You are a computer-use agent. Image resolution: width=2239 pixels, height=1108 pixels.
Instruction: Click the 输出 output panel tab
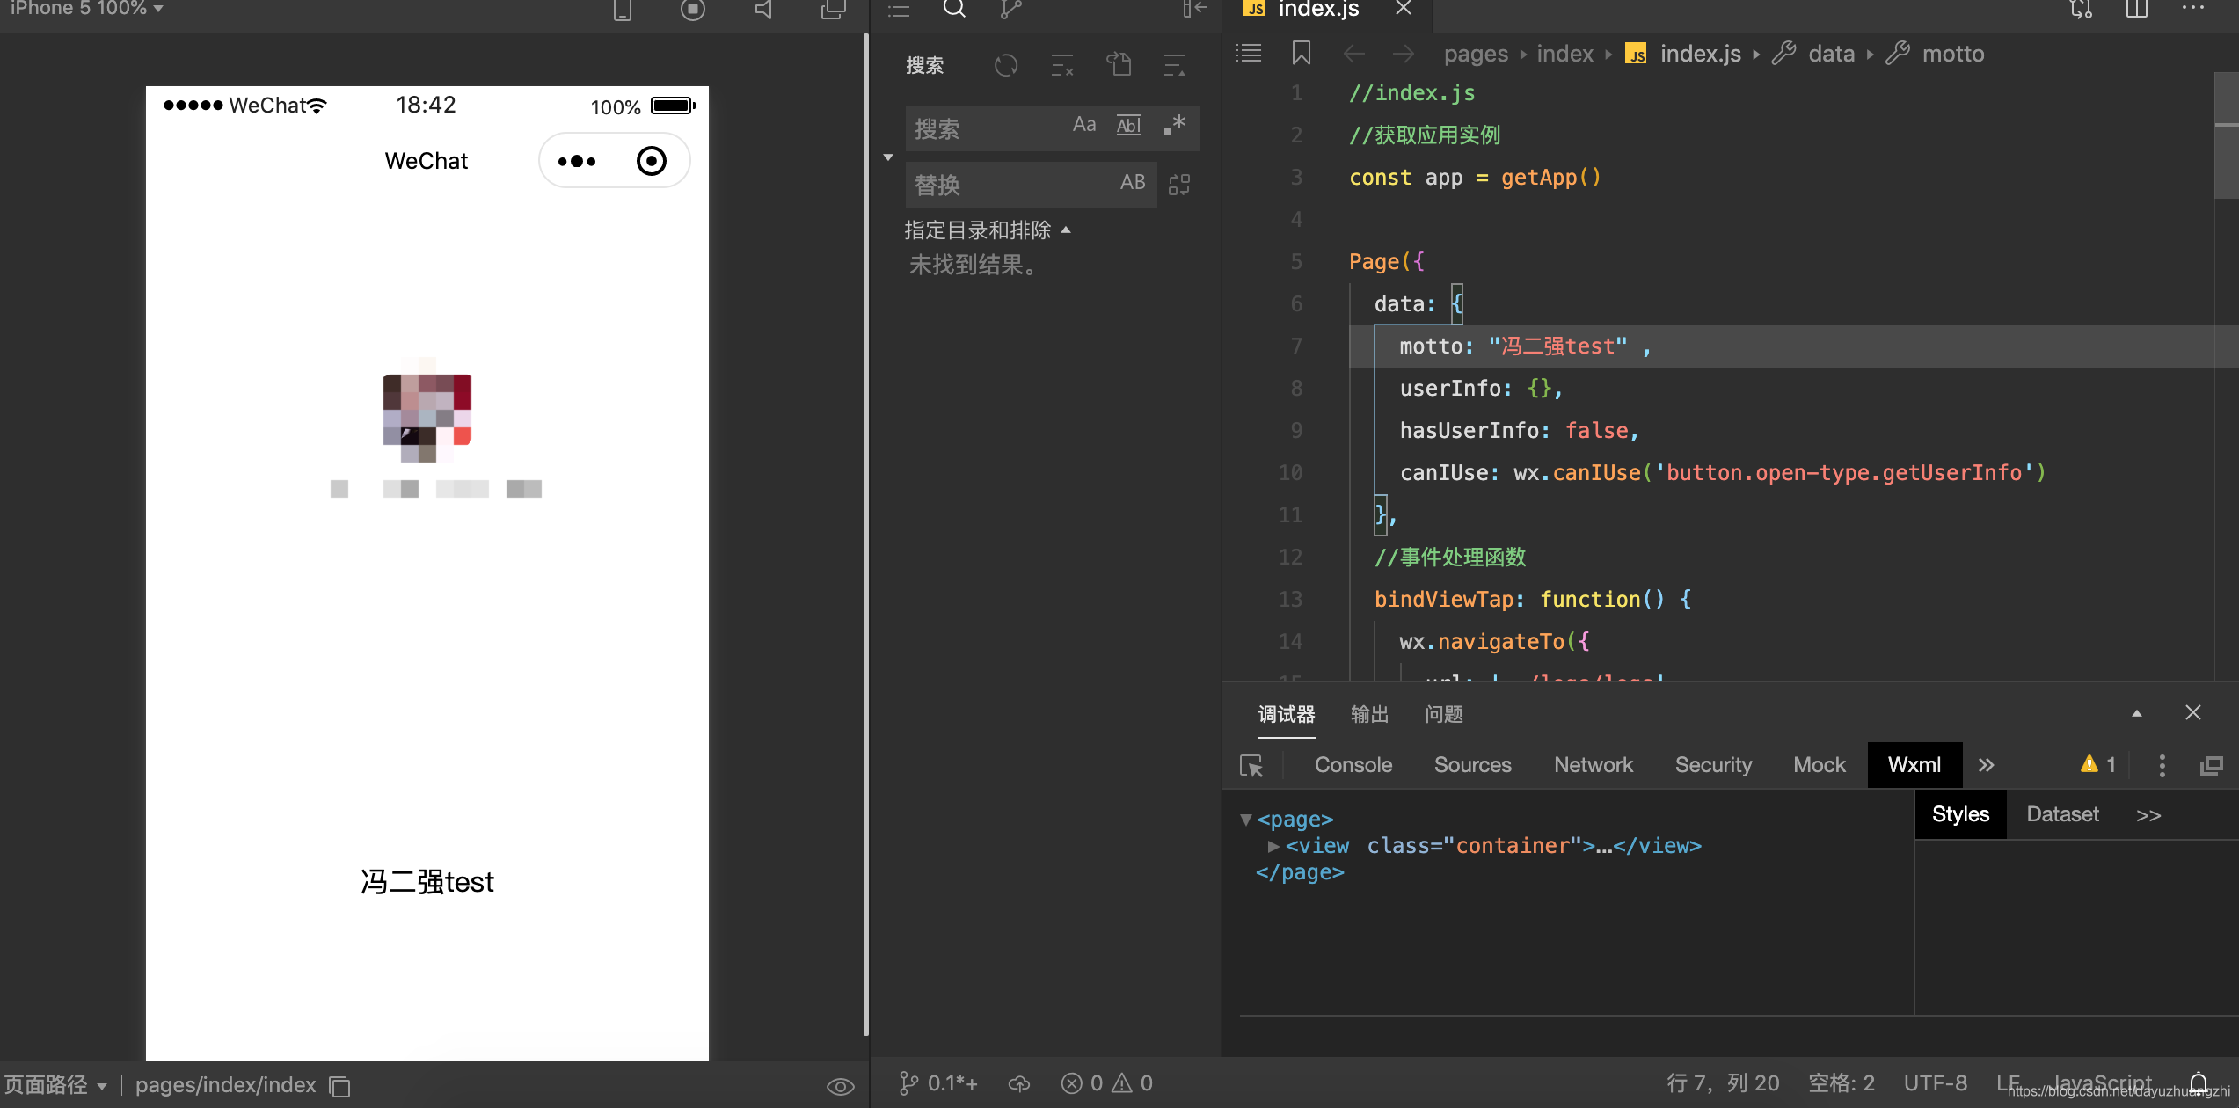point(1369,714)
